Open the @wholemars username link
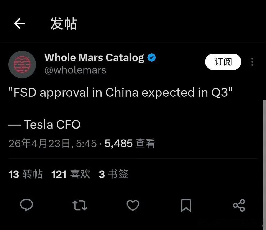Image resolution: width=266 pixels, height=230 pixels. 75,70
